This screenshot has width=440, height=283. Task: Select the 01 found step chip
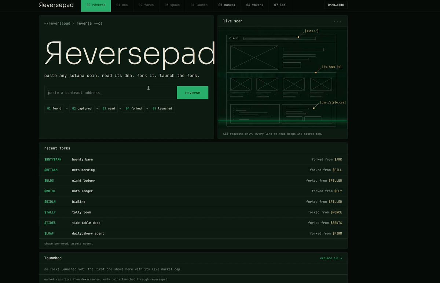click(x=54, y=109)
